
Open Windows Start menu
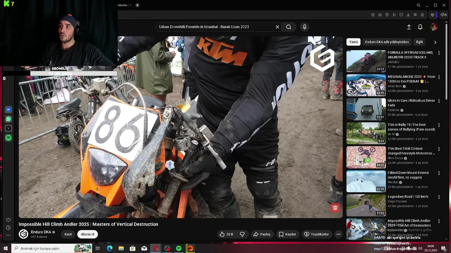tap(6, 248)
